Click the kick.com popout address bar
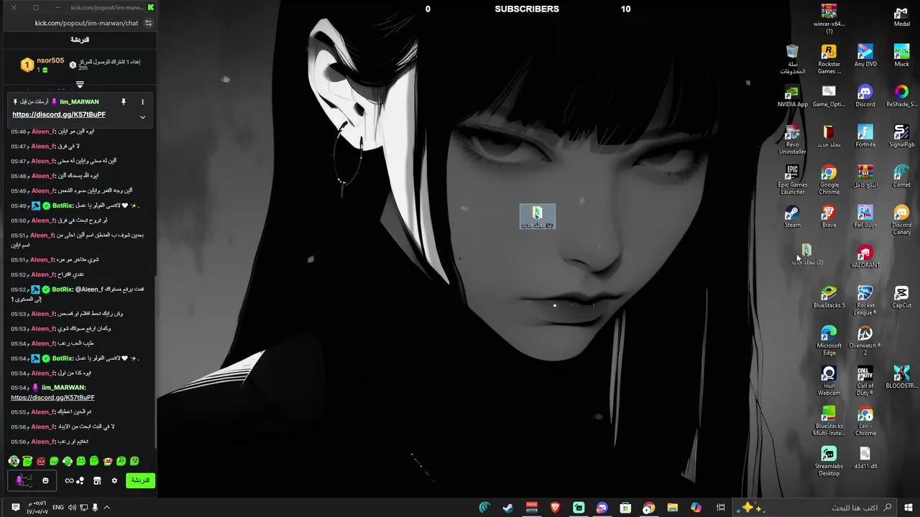The width and height of the screenshot is (920, 517). pos(86,23)
